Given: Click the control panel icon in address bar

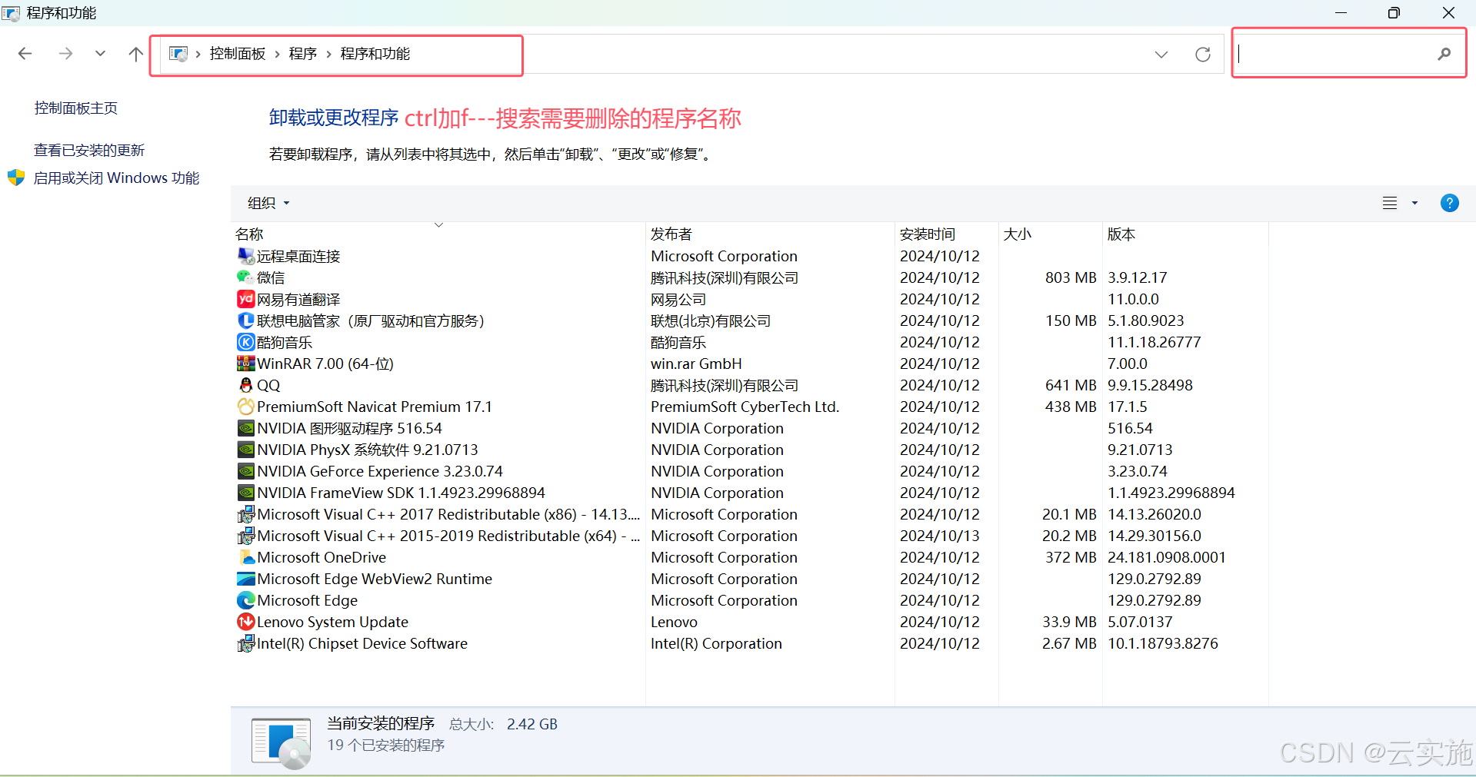Looking at the screenshot, I should (x=178, y=54).
